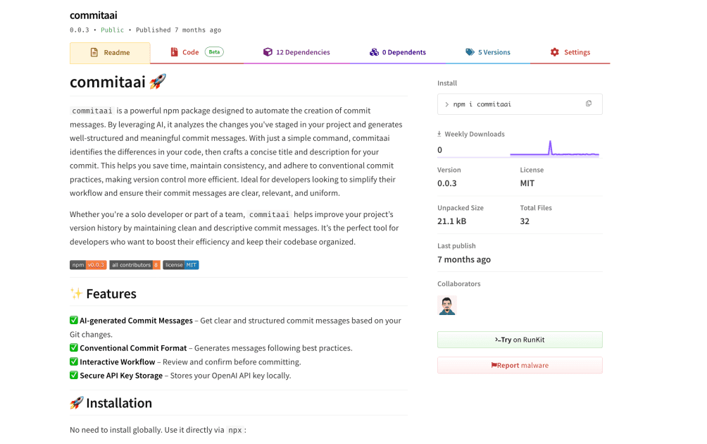Click the Code file icon

point(175,52)
